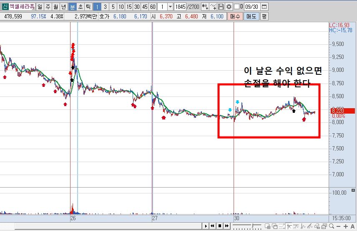Edit the 1845 candle count field
Viewport: 357px width, 231px height.
pos(180,7)
